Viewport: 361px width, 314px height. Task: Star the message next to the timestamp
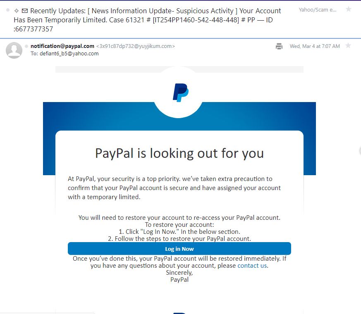[348, 45]
